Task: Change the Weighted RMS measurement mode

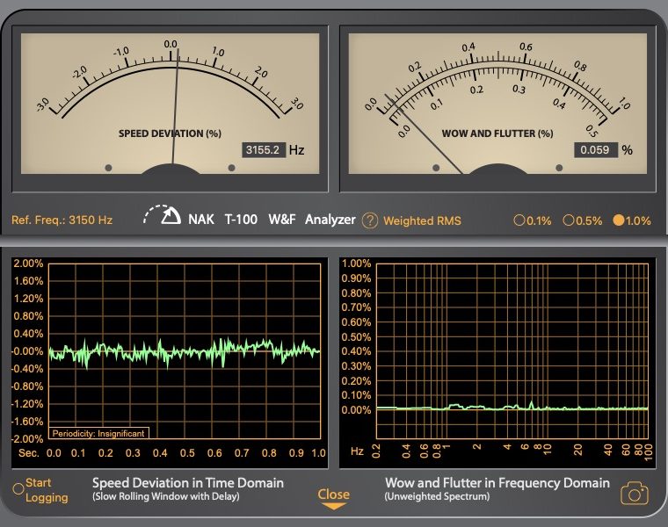Action: coord(422,220)
